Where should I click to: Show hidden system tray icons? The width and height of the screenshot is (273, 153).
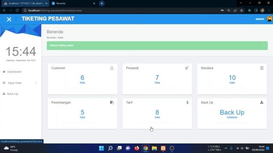(226, 148)
